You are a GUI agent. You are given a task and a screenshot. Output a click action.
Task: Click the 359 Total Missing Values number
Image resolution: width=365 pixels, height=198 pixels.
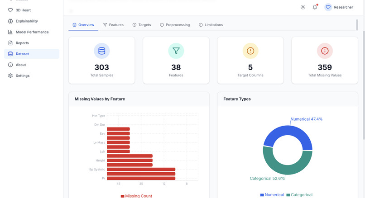coord(325,67)
